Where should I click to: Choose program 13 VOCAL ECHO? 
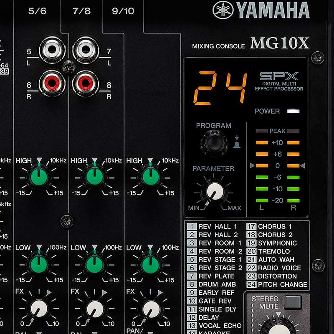[x=214, y=326]
